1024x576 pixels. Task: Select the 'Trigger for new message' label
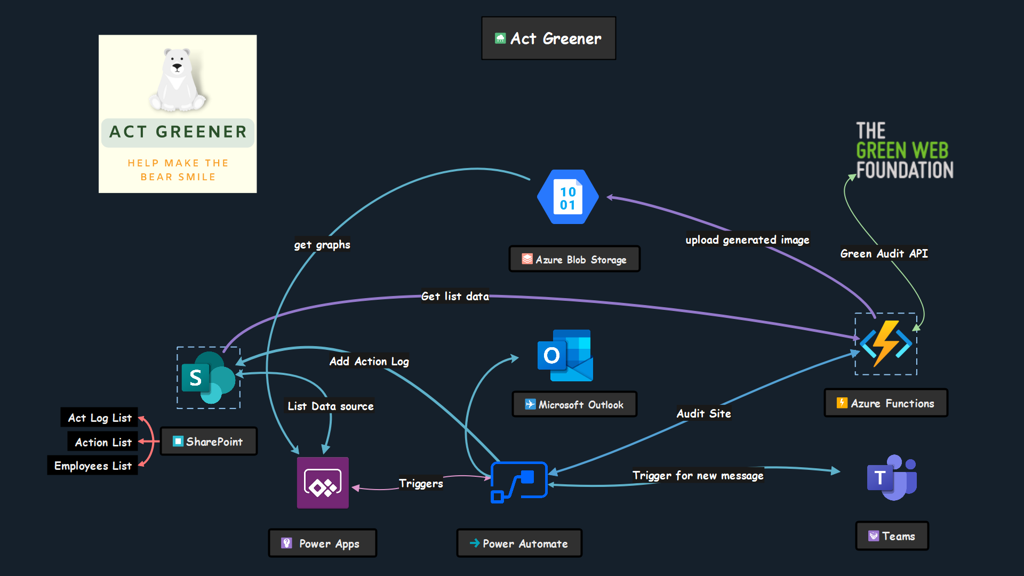pyautogui.click(x=698, y=476)
